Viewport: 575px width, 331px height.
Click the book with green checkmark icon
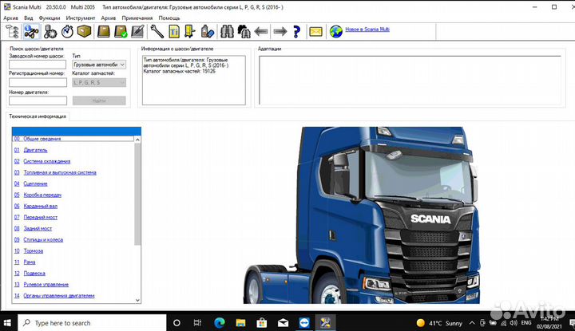(121, 32)
